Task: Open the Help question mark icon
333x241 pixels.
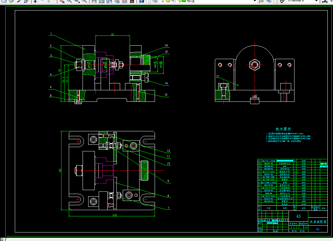Action: click(x=141, y=1)
